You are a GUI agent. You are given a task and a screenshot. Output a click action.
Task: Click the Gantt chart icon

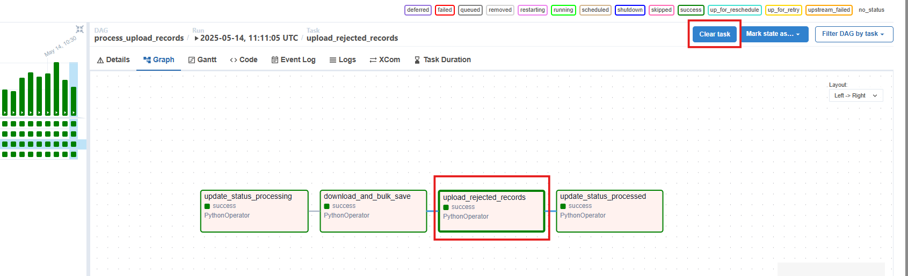point(192,60)
